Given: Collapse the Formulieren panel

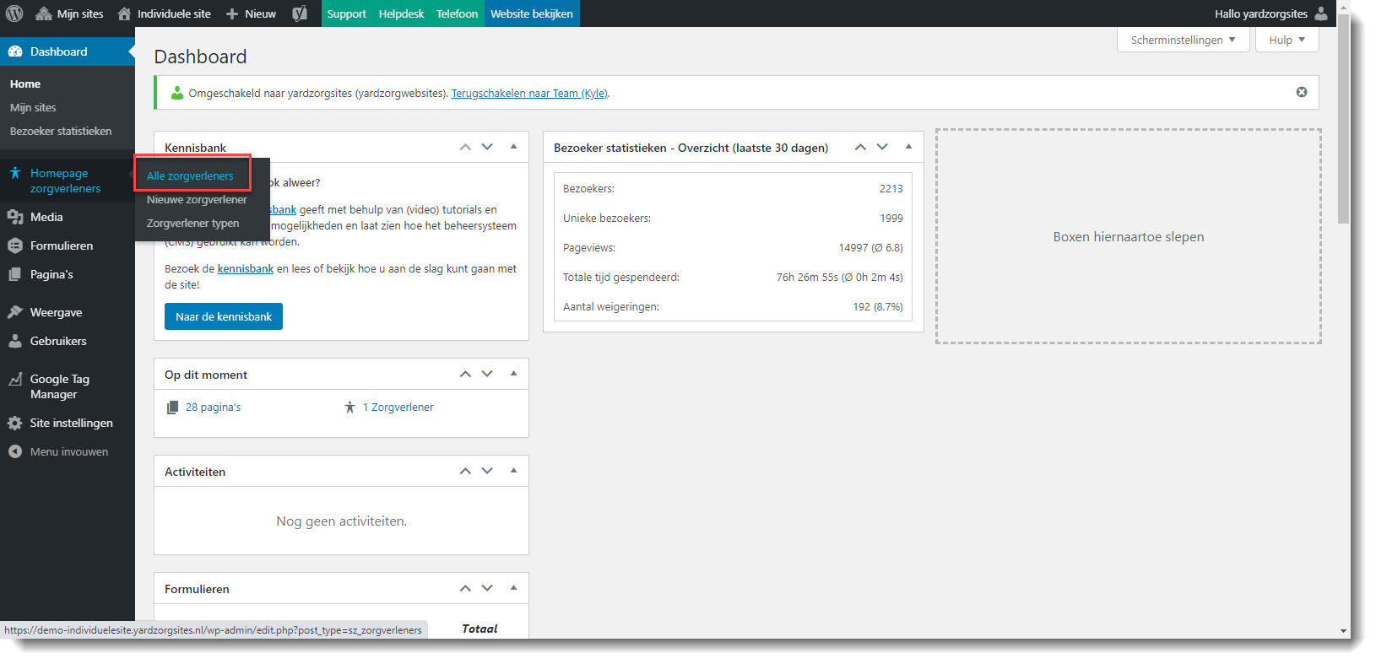Looking at the screenshot, I should point(513,588).
